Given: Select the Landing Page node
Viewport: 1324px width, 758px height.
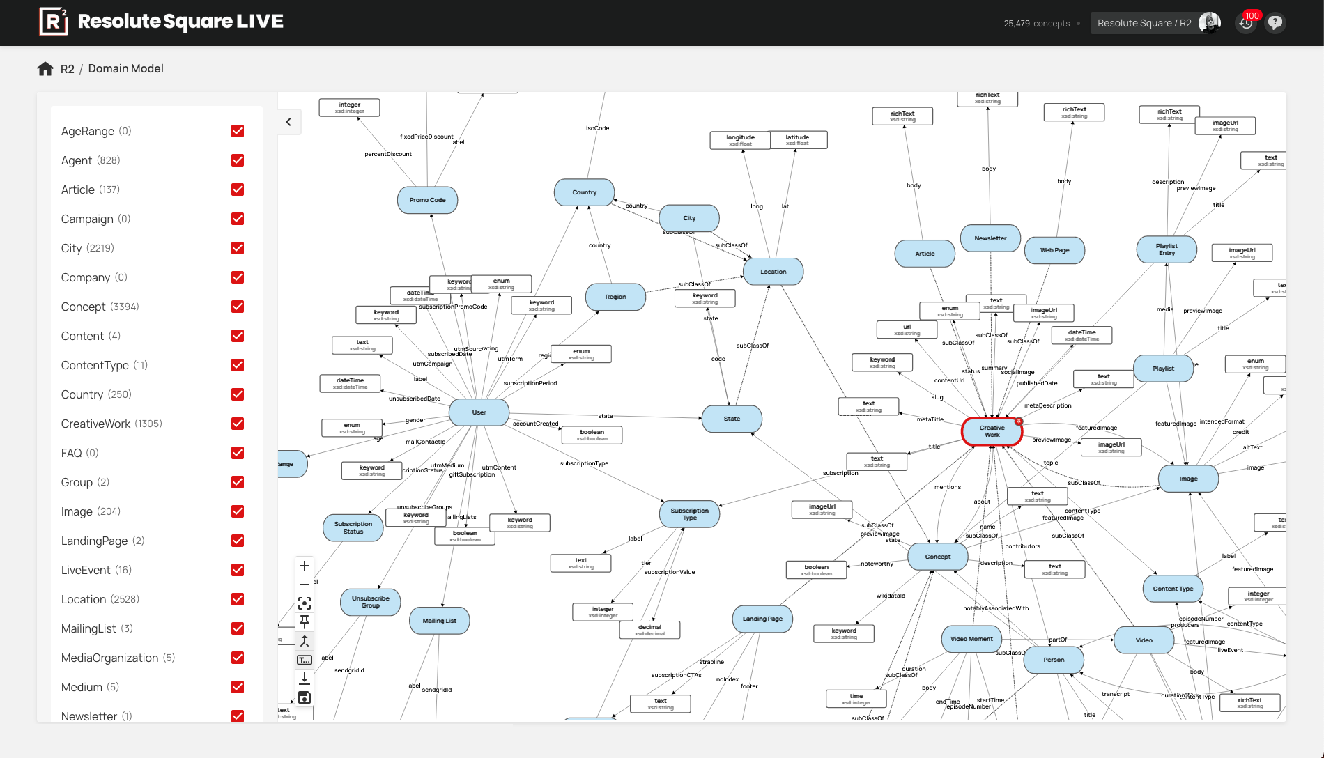Looking at the screenshot, I should [762, 619].
